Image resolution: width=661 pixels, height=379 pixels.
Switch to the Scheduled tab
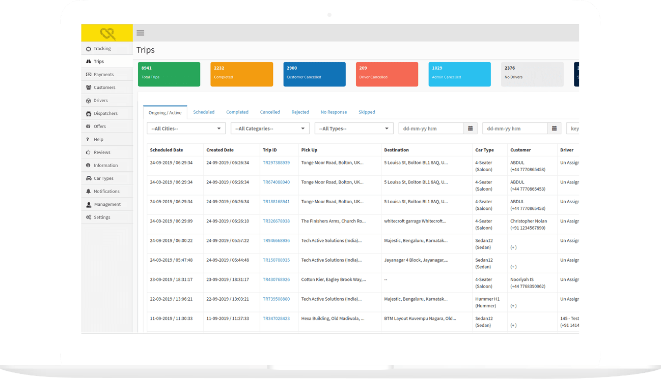(204, 112)
